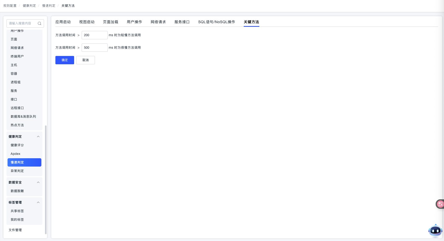444x241 pixels.
Task: Open 数据脱敏 in the sidebar
Action: pos(17,191)
